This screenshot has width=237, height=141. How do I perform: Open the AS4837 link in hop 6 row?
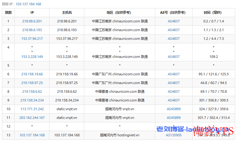[174, 74]
